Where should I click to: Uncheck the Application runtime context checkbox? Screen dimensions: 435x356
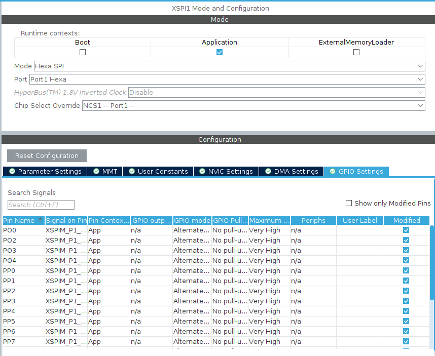[220, 52]
